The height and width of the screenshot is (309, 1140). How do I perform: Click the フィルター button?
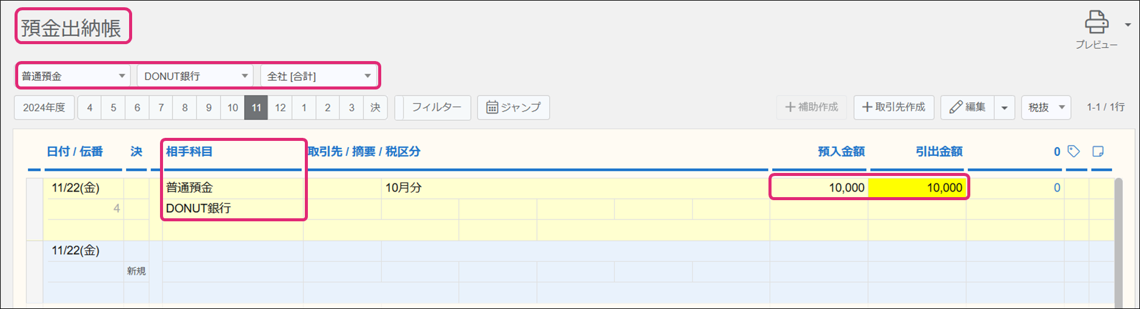(436, 108)
